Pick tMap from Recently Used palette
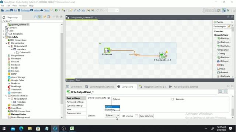 point(223,54)
